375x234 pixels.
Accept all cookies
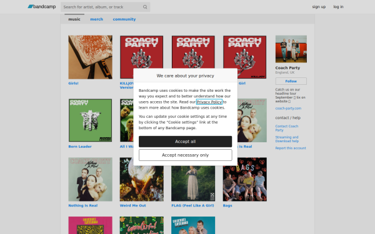tap(186, 142)
